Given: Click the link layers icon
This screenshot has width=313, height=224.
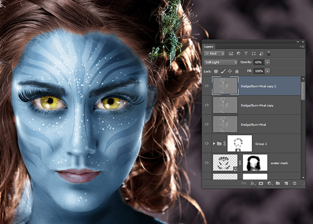Looking at the screenshot, I should [x=244, y=183].
